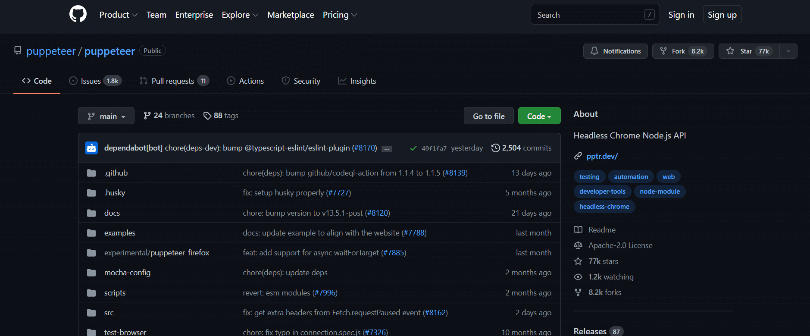Click the scripts folder icon
The width and height of the screenshot is (810, 336).
pos(91,293)
